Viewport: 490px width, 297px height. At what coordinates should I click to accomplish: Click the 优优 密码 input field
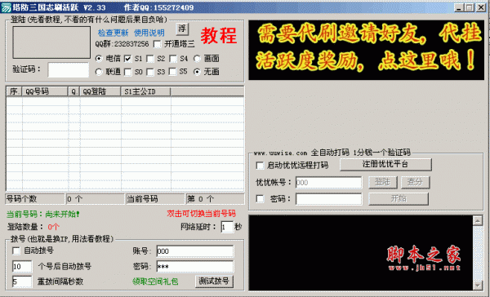[x=329, y=199]
